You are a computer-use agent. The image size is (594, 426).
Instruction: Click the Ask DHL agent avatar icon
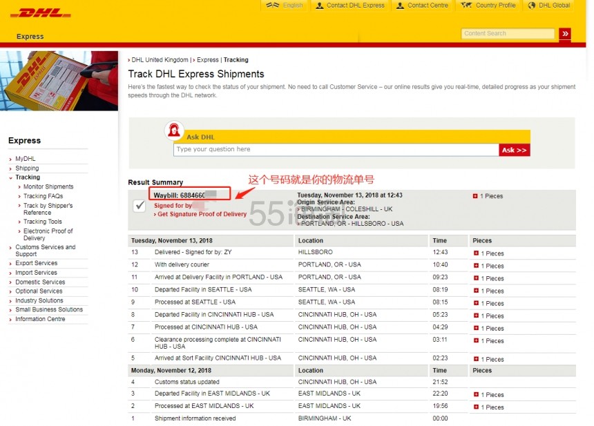[174, 130]
